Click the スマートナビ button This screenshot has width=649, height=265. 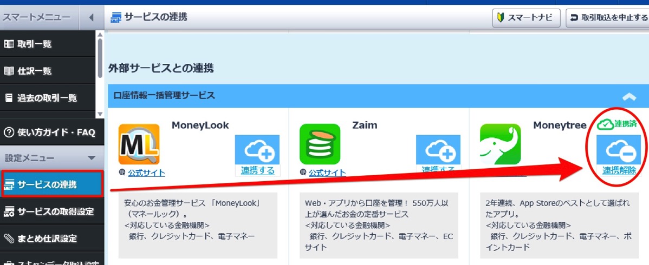pyautogui.click(x=525, y=18)
